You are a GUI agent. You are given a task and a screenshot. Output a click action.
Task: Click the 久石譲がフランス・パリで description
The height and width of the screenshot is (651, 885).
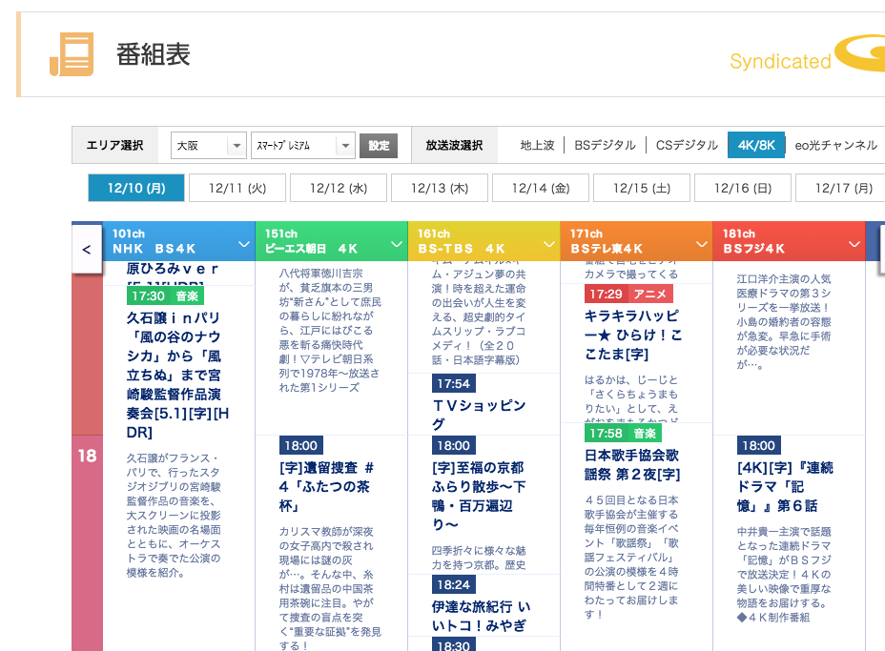pos(174,515)
